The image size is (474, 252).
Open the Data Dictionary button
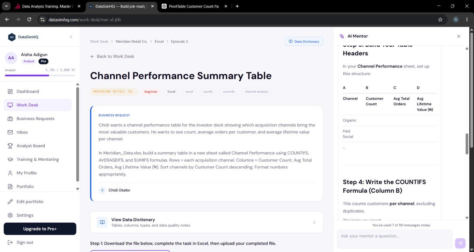click(304, 41)
